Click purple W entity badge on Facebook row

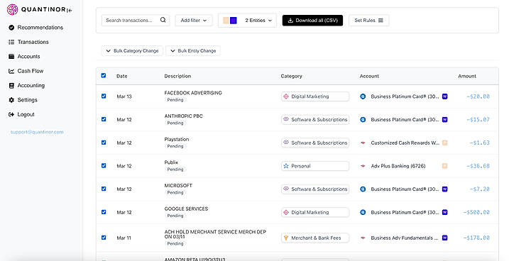(x=444, y=96)
